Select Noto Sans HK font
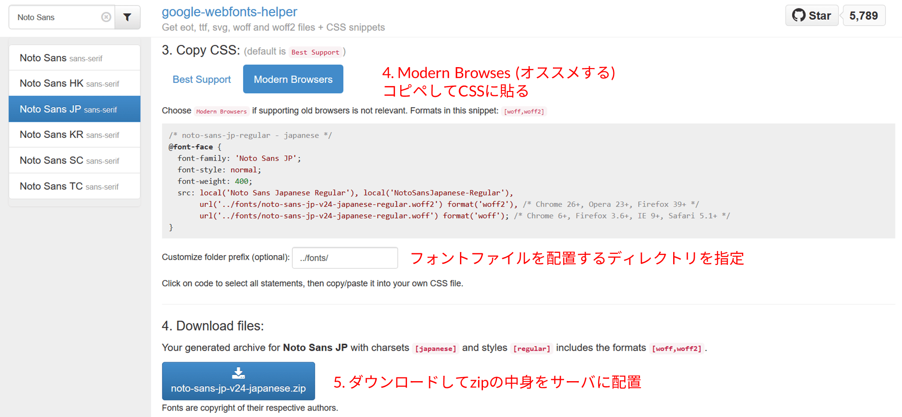 (x=75, y=83)
